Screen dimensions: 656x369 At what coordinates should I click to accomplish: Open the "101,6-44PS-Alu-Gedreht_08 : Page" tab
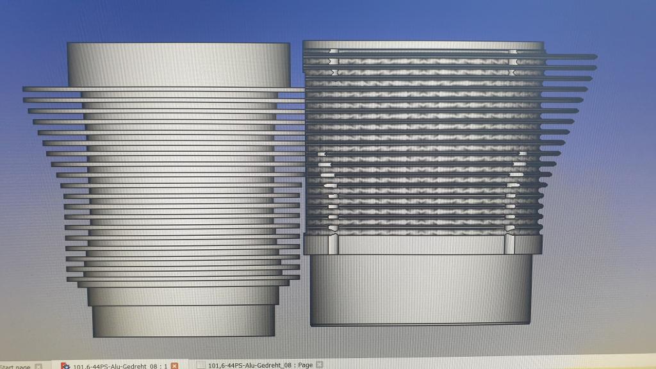[x=260, y=365]
